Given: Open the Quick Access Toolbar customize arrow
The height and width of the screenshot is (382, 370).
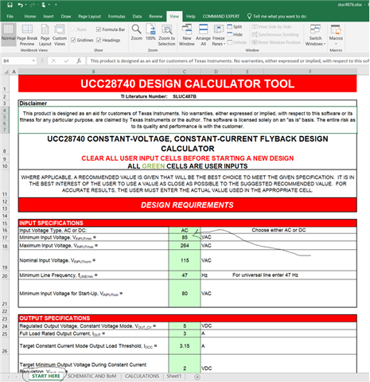Looking at the screenshot, I should coord(56,5).
